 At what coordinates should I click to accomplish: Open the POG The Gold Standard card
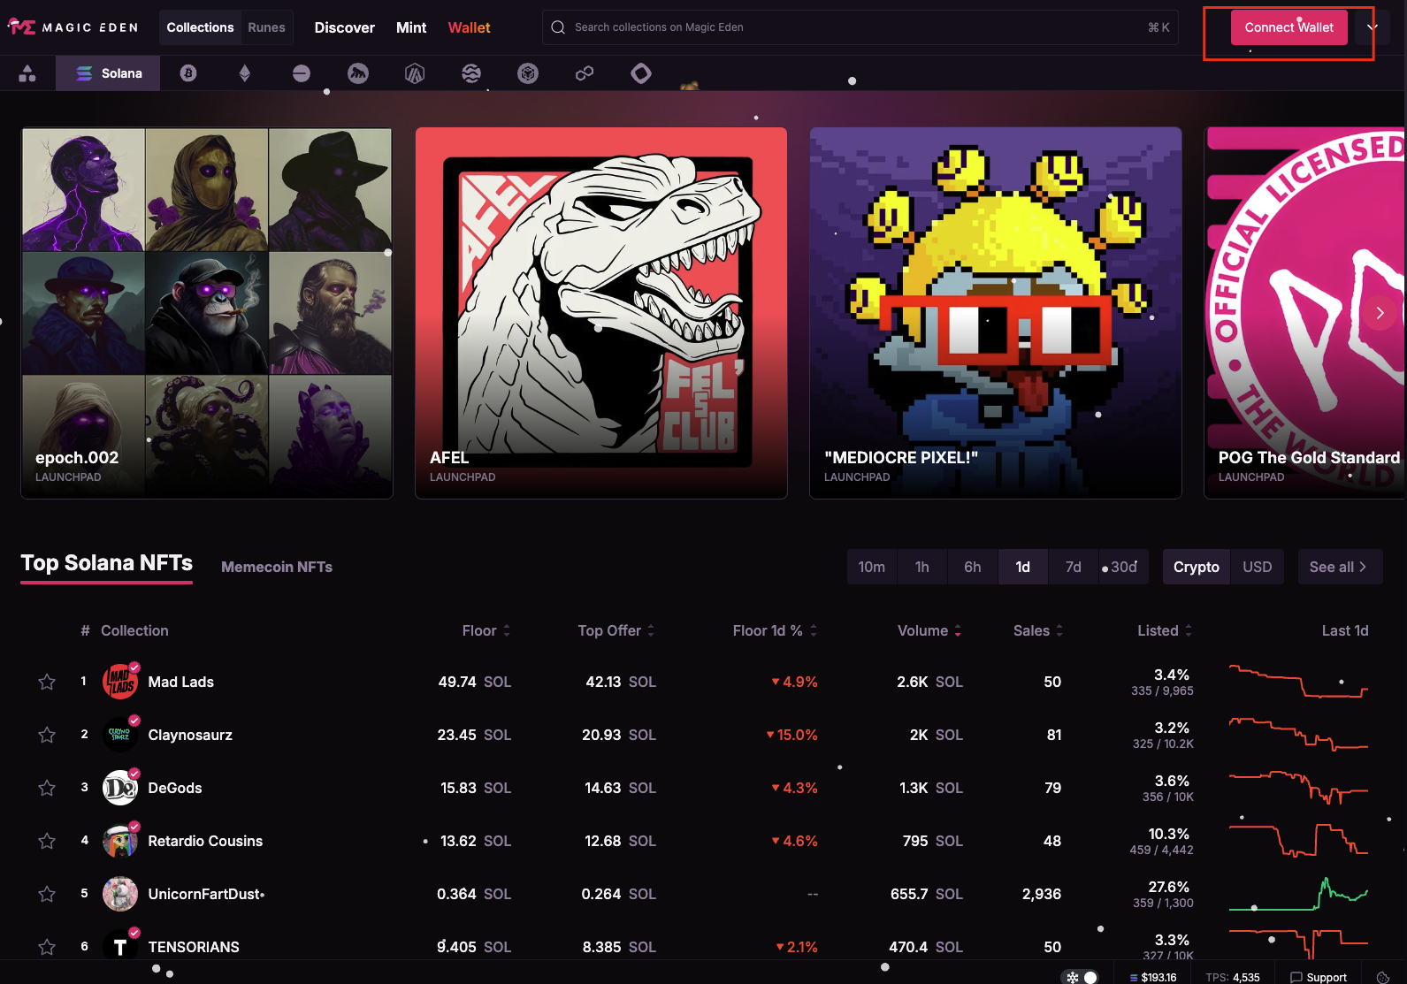coord(1305,313)
